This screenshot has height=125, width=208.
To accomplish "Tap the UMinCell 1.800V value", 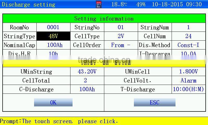I will [188, 72].
